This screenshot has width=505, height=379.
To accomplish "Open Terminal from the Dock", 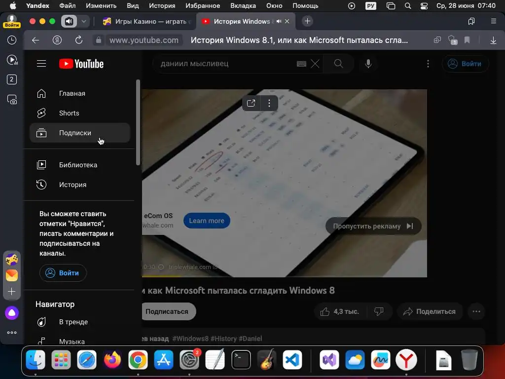I will coord(241,360).
